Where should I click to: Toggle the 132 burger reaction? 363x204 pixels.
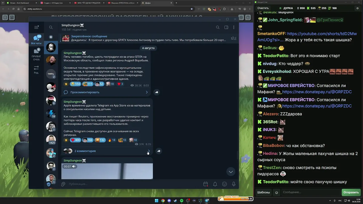pyautogui.click(x=100, y=140)
